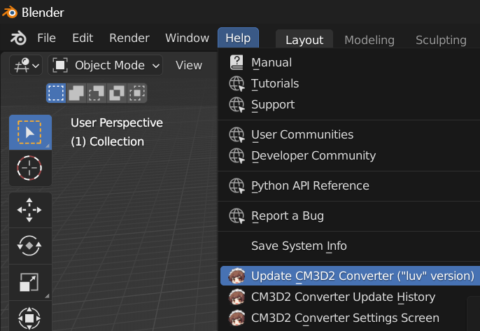The width and height of the screenshot is (480, 331).
Task: Click maid icon beside Update History
Action: (x=237, y=297)
